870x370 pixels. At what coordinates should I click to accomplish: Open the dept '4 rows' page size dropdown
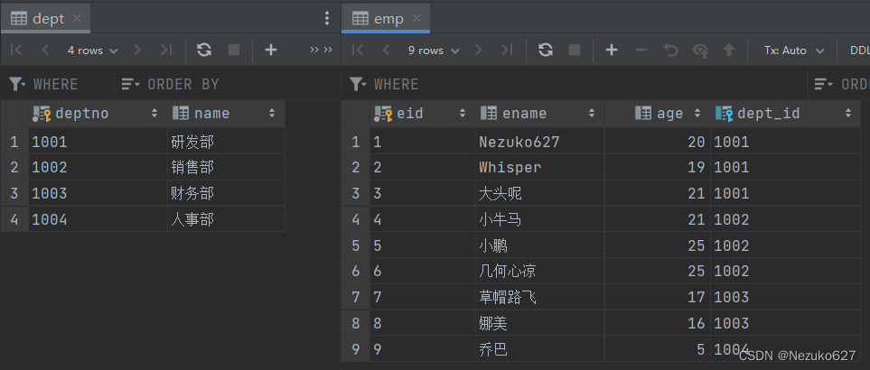pos(92,51)
